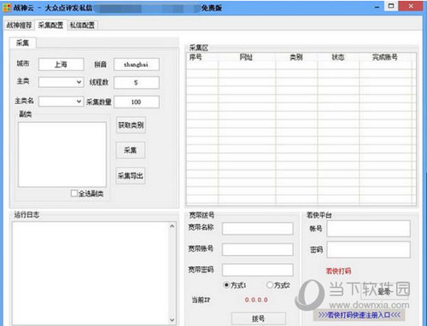
Task: Click the 若快平台 帐号 input field
Action: coord(369,229)
